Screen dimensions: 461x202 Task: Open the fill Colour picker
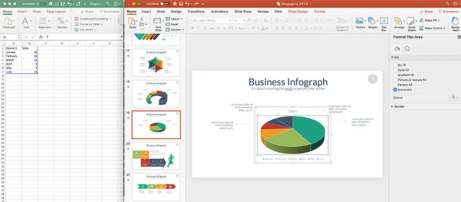point(454,98)
